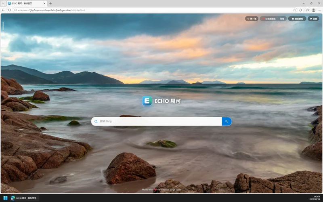
Task: Open the browser extensions icon
Action: (x=301, y=10)
